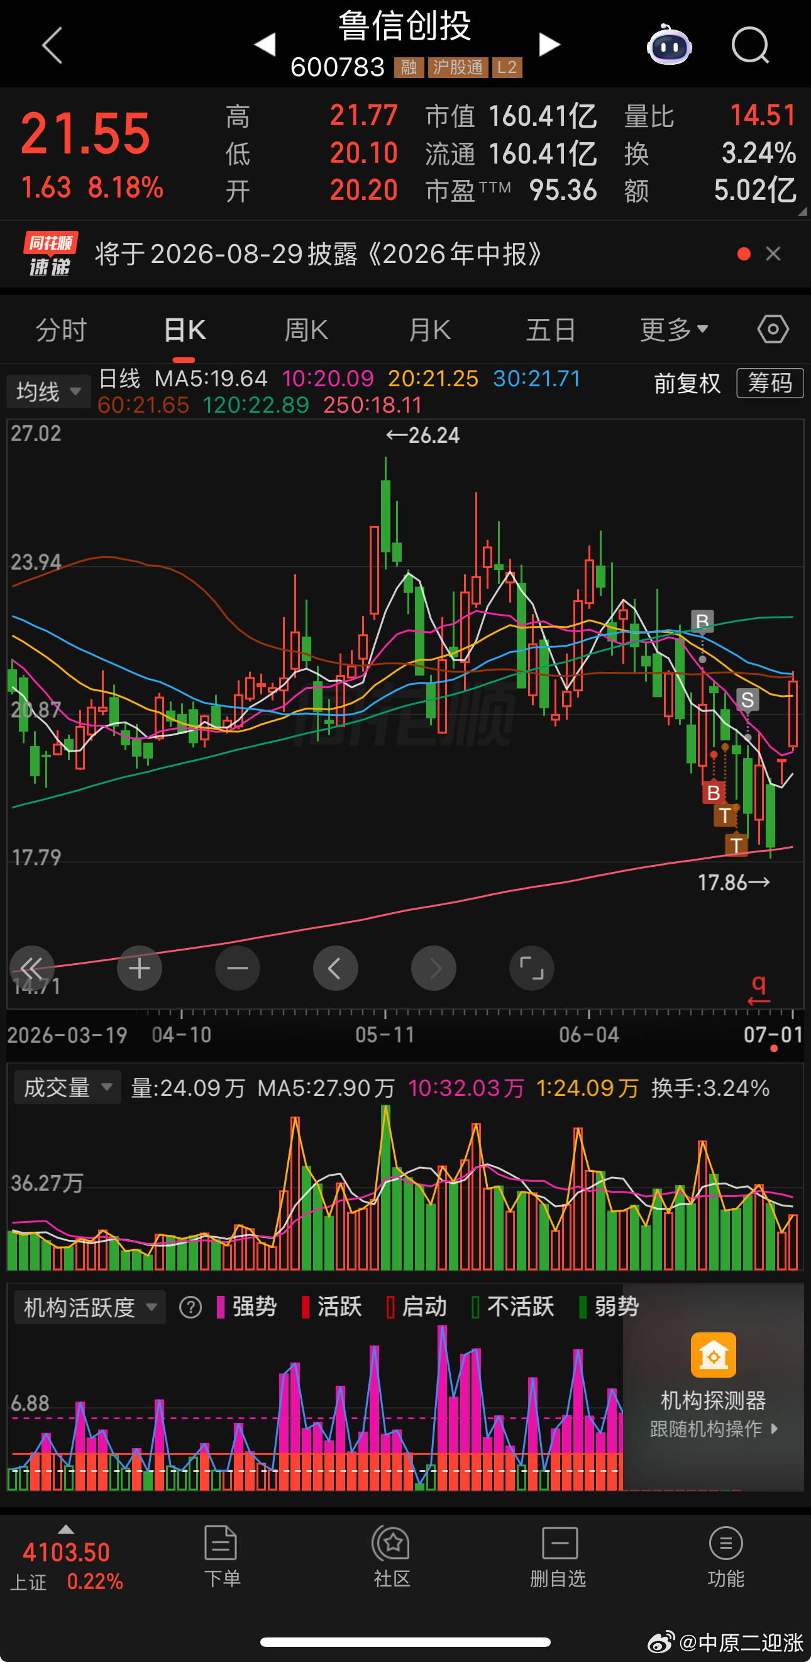
Task: Tap the red B buy marker
Action: [713, 792]
